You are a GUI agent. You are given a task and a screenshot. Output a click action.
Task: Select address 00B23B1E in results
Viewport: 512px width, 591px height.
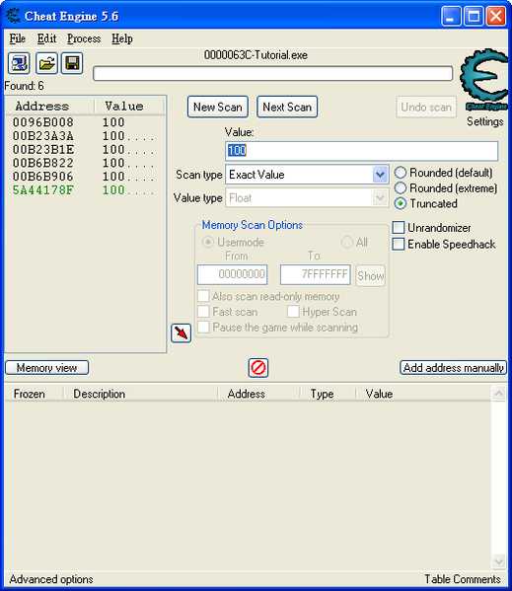(x=43, y=150)
